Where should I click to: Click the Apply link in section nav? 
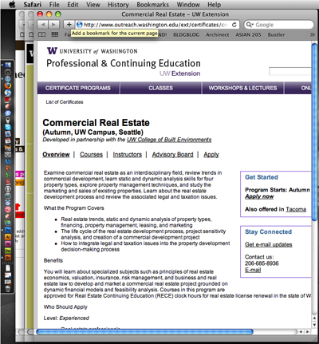pos(211,155)
